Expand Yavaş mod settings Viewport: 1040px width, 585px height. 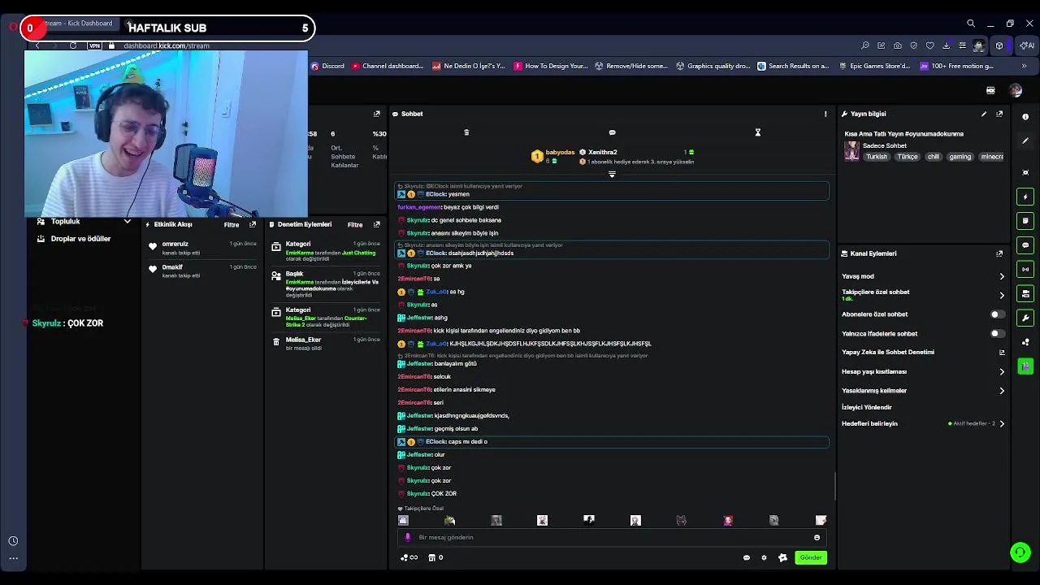(1001, 276)
